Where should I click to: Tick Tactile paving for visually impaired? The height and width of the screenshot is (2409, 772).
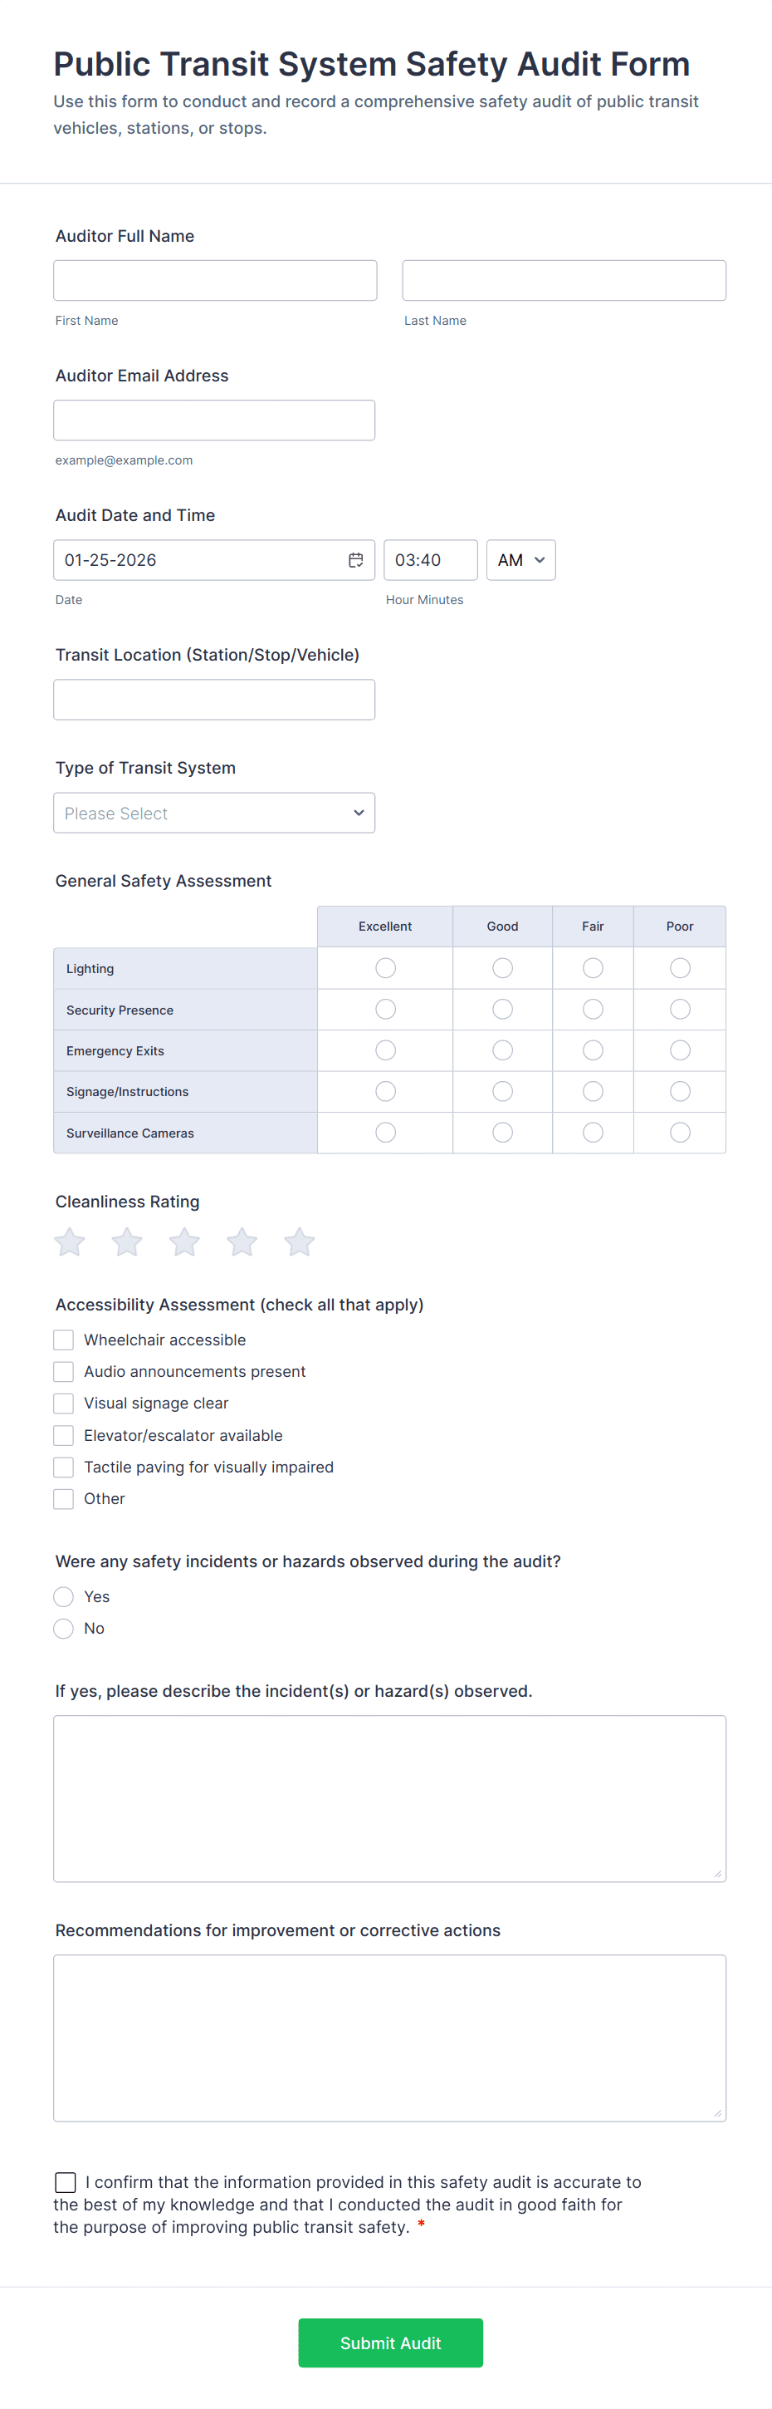64,1467
